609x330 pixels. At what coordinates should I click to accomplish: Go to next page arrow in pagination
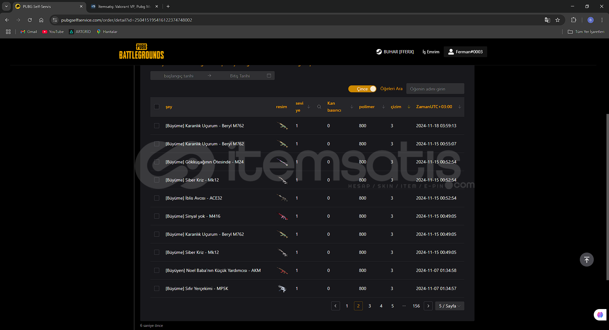point(428,306)
